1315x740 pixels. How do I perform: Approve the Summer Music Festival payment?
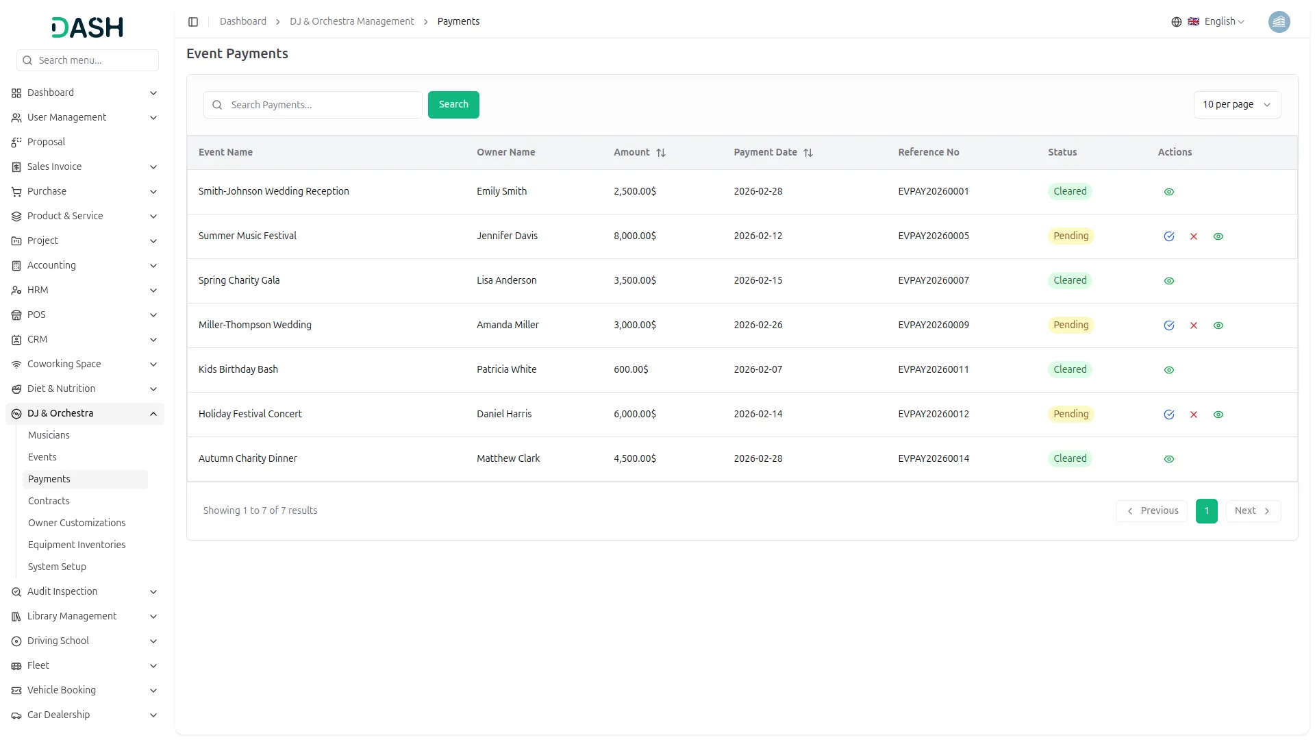coord(1169,236)
